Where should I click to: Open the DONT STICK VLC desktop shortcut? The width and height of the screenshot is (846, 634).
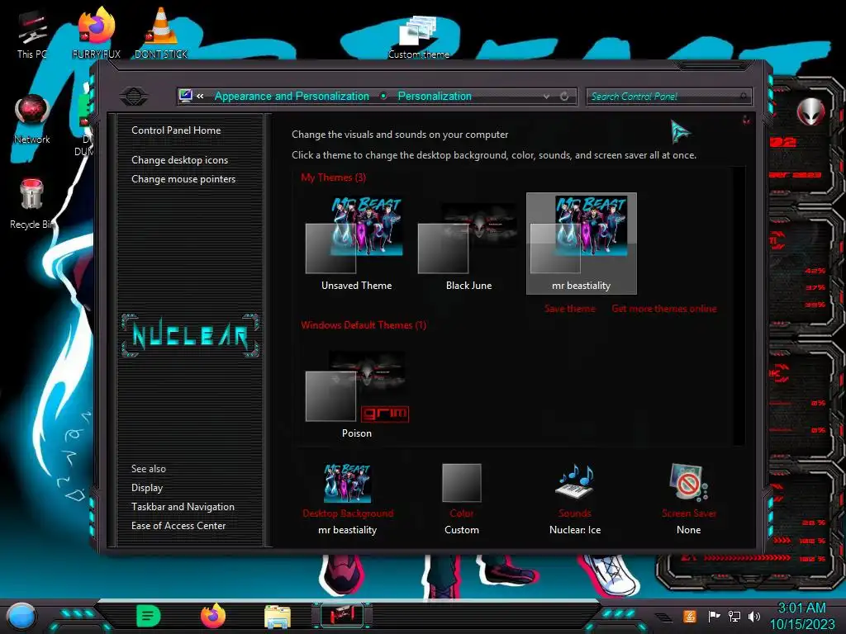161,33
